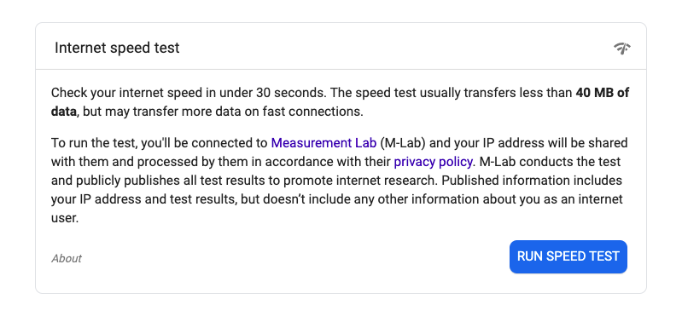This screenshot has width=682, height=316.
Task: Open M-Lab's privacy policy link
Action: point(434,162)
